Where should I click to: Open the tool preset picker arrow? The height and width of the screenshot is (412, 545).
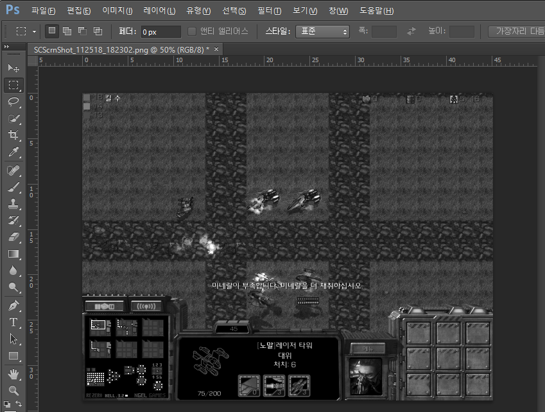(x=34, y=31)
